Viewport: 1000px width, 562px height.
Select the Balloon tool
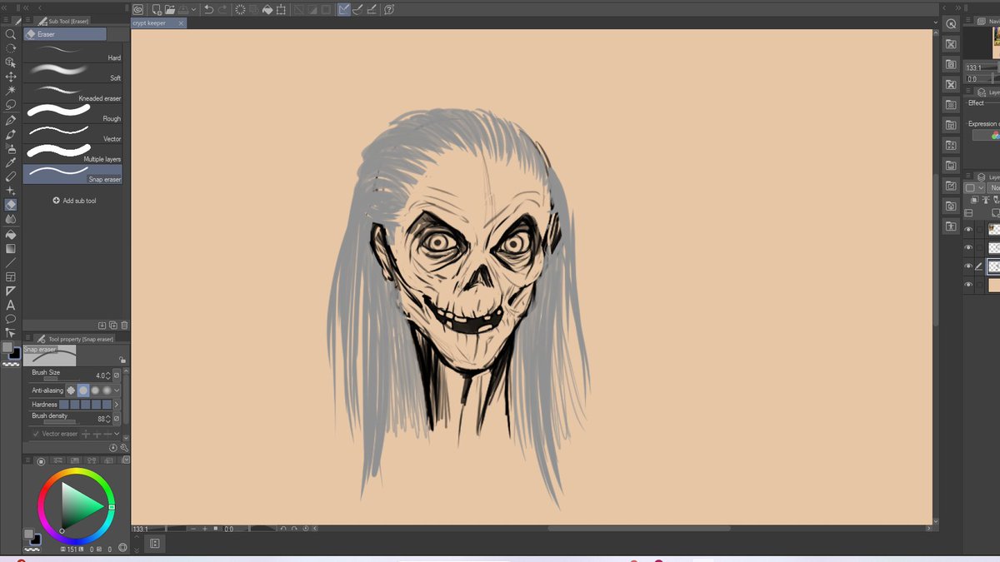coord(11,319)
